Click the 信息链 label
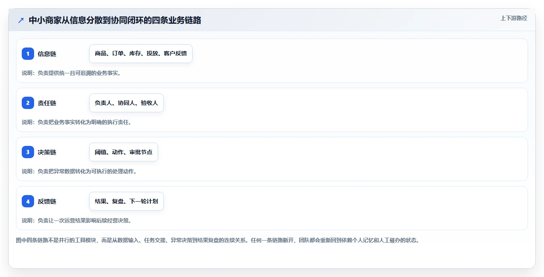Viewport: 544px width, 277px height. (47, 54)
